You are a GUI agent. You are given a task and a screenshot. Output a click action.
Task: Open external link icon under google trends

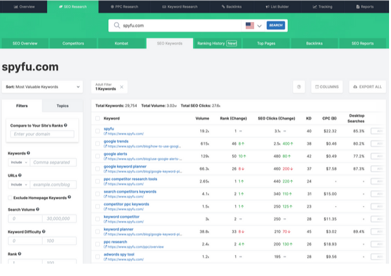(105, 146)
